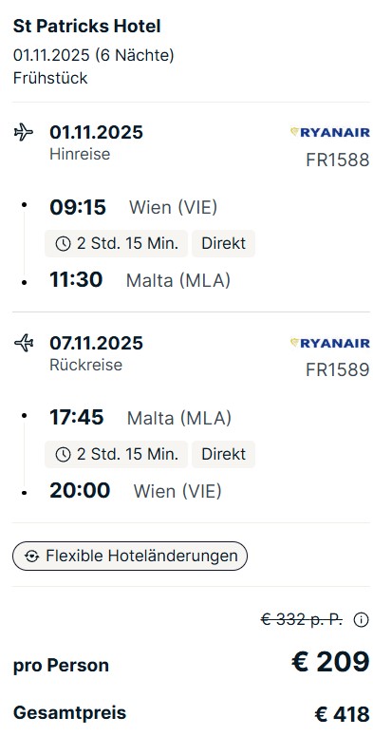Select the 17:45 Malta (MLA) departure row
The height and width of the screenshot is (736, 373).
[x=140, y=418]
